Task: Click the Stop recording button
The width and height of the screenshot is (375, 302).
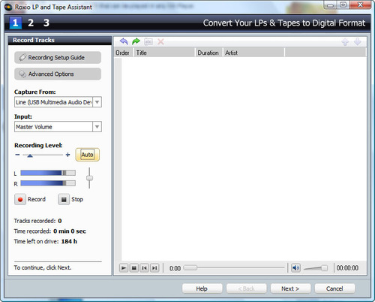Action: (x=64, y=200)
